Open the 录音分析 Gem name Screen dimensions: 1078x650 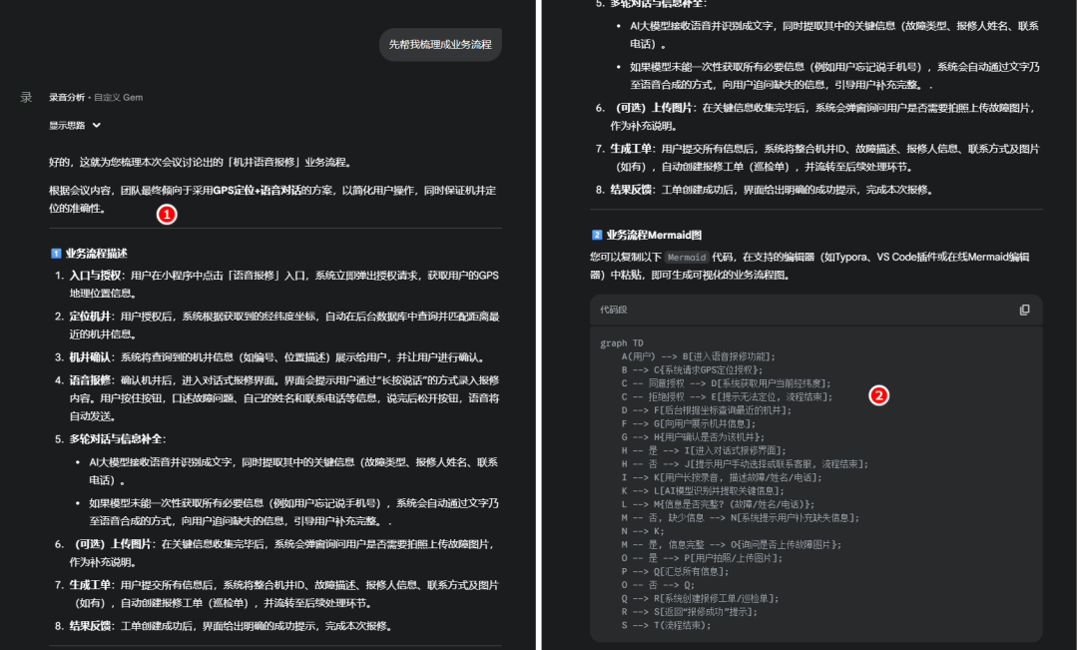(x=67, y=98)
